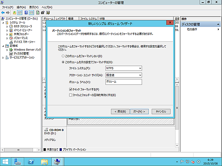
Task: Open Server Manager from the taskbar
Action: point(18,161)
